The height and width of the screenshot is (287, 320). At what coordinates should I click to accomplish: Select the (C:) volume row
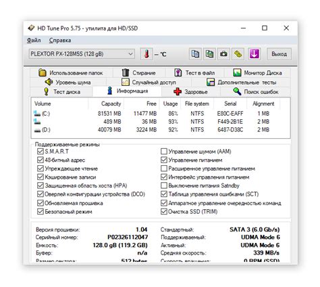pyautogui.click(x=161, y=114)
